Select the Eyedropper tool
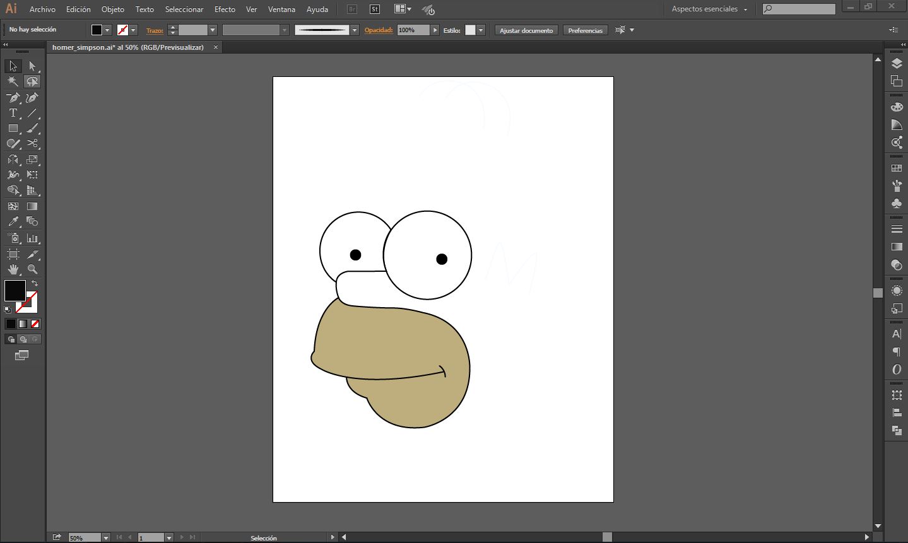908x543 pixels. (13, 221)
